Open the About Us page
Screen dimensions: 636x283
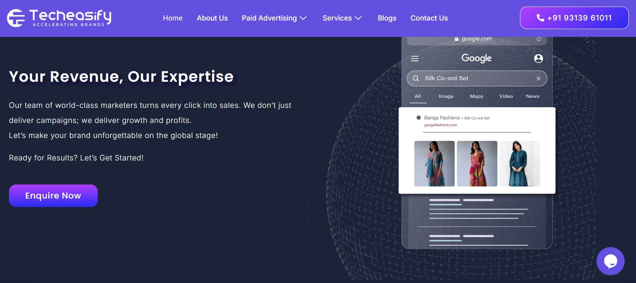click(x=212, y=18)
